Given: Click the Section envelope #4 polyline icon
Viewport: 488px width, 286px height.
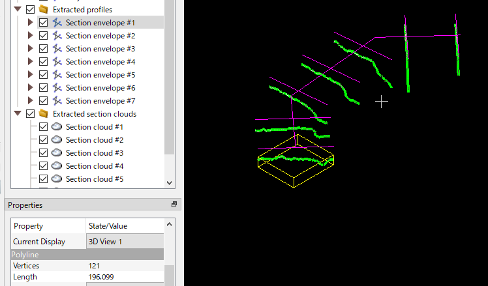Looking at the screenshot, I should (57, 62).
